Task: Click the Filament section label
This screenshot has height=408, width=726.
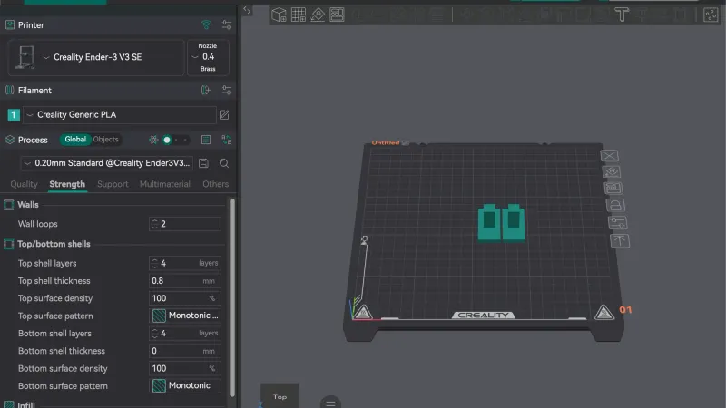Action: click(x=34, y=90)
